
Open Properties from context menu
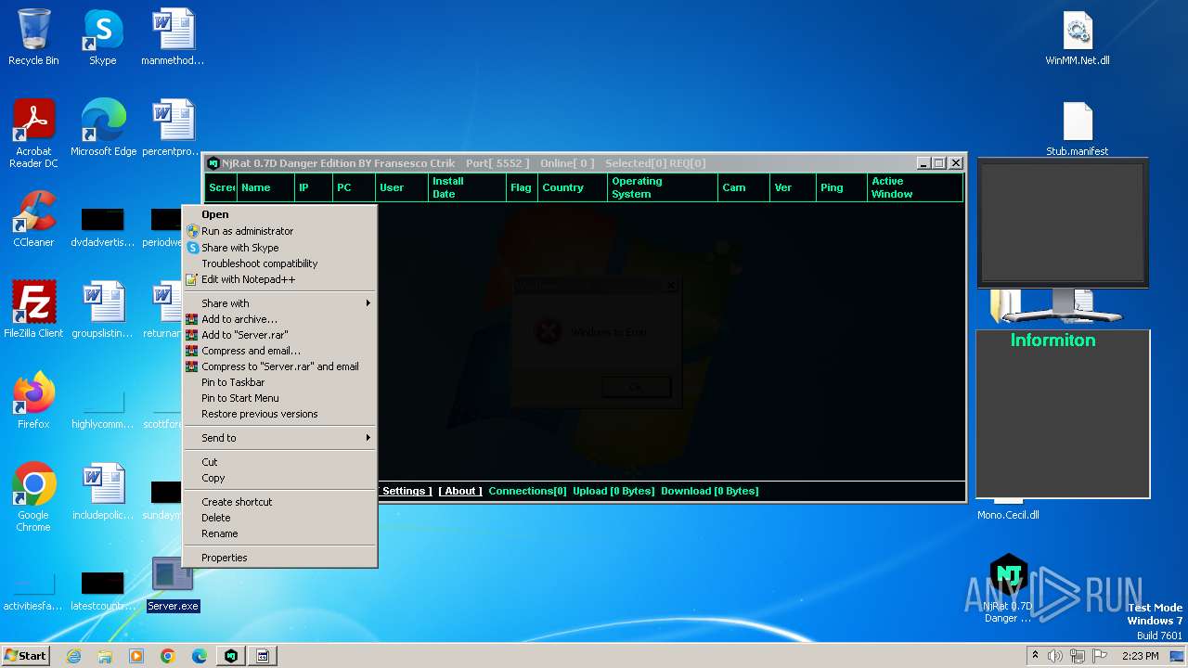click(x=279, y=558)
